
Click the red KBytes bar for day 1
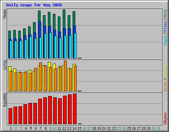coord(10,116)
